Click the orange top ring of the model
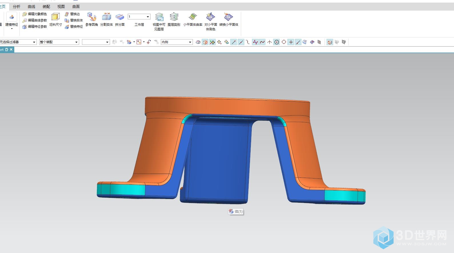Viewport: 454px width, 253px height. pos(227,107)
